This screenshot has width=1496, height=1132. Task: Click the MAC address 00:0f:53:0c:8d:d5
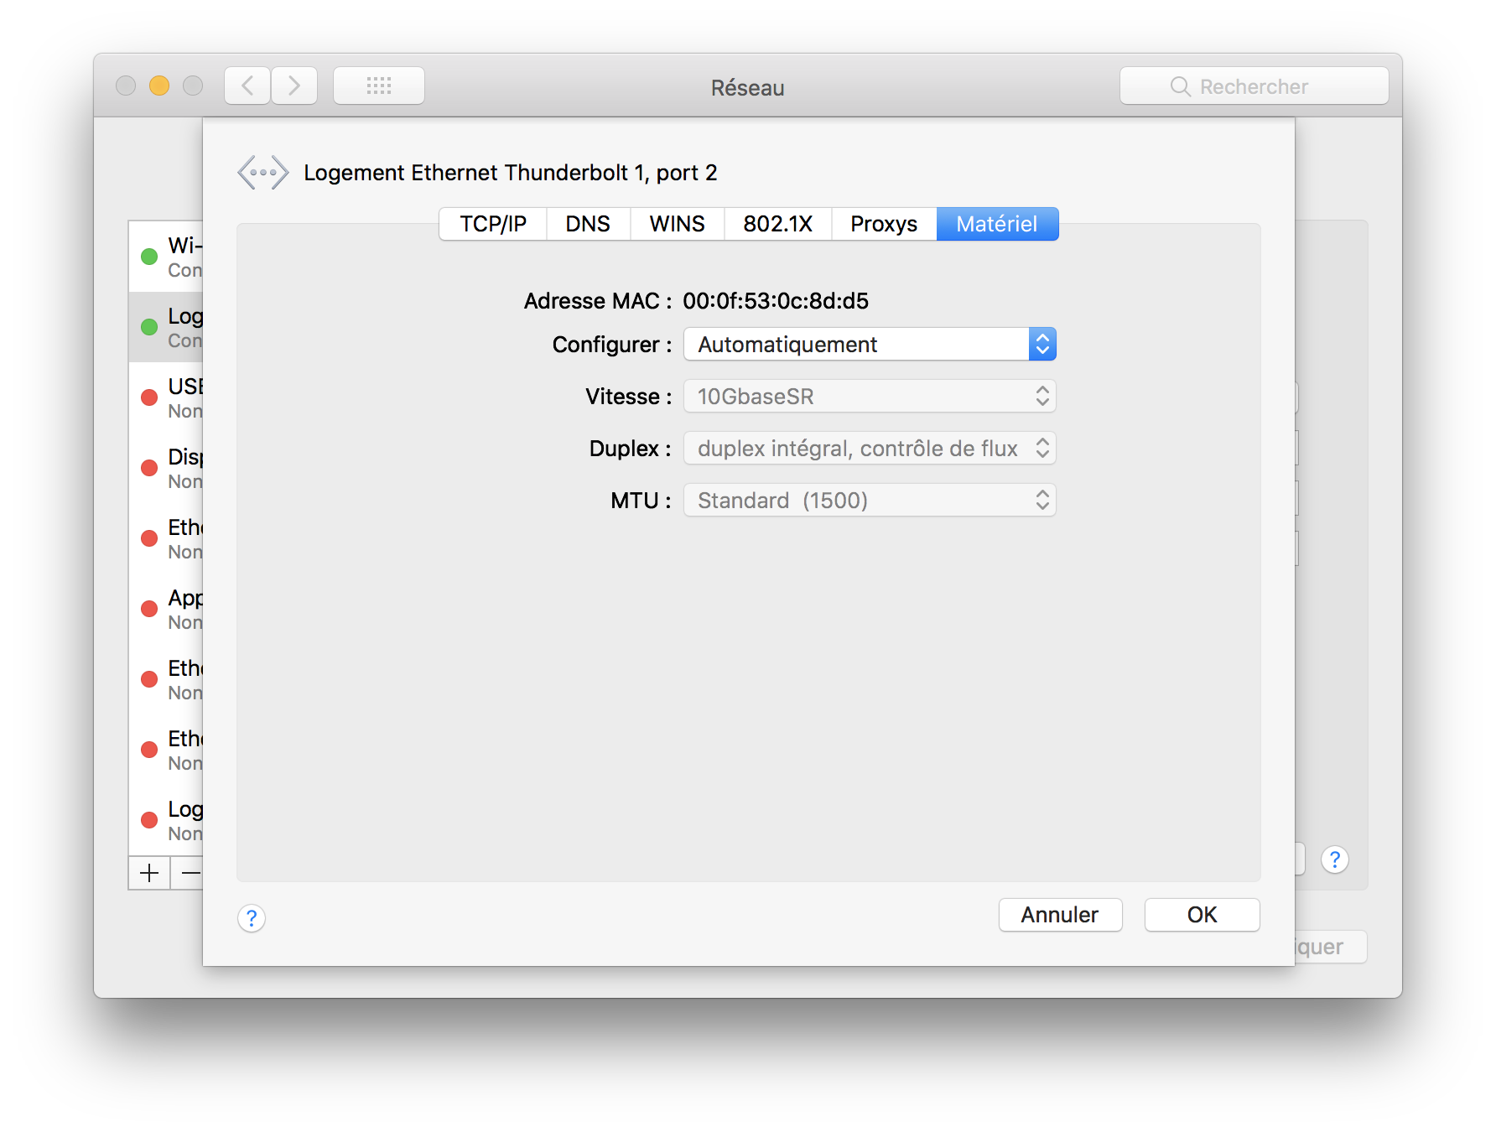pyautogui.click(x=776, y=301)
